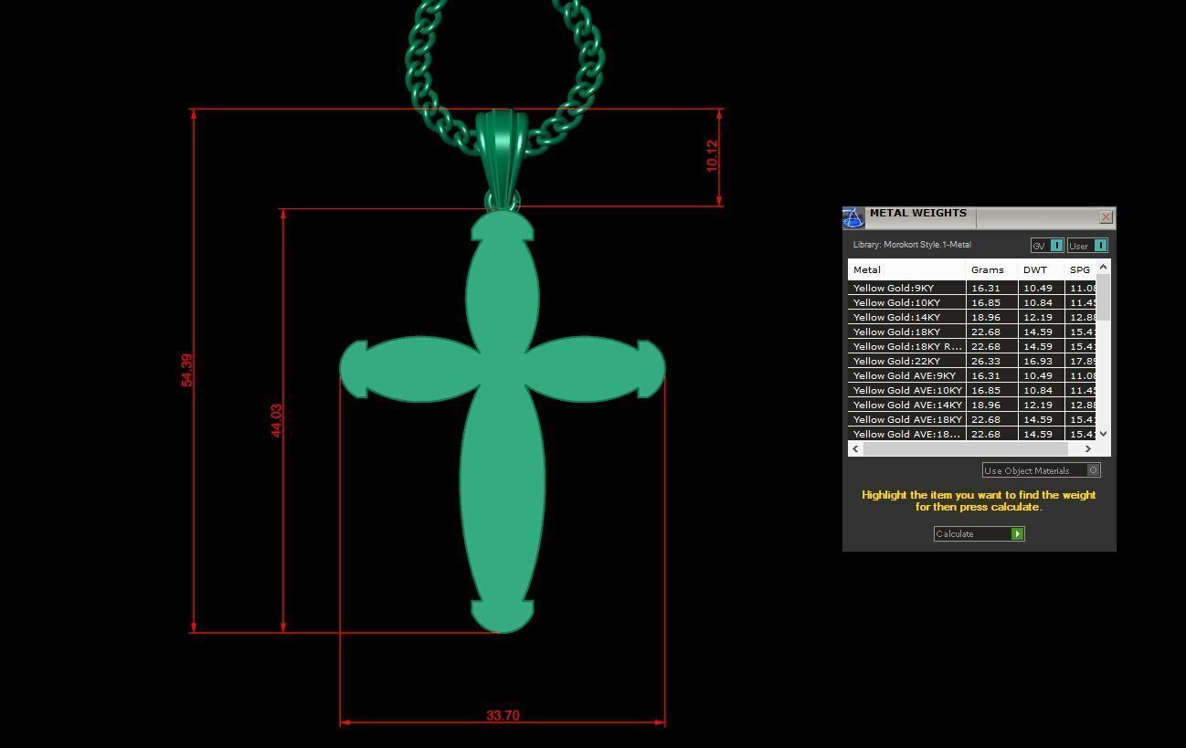Image resolution: width=1186 pixels, height=748 pixels.
Task: Click the 44.03 cross height dimension
Action: click(x=276, y=420)
